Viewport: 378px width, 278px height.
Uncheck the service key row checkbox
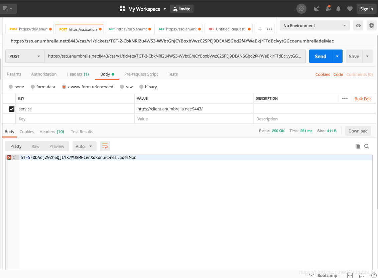click(x=12, y=109)
